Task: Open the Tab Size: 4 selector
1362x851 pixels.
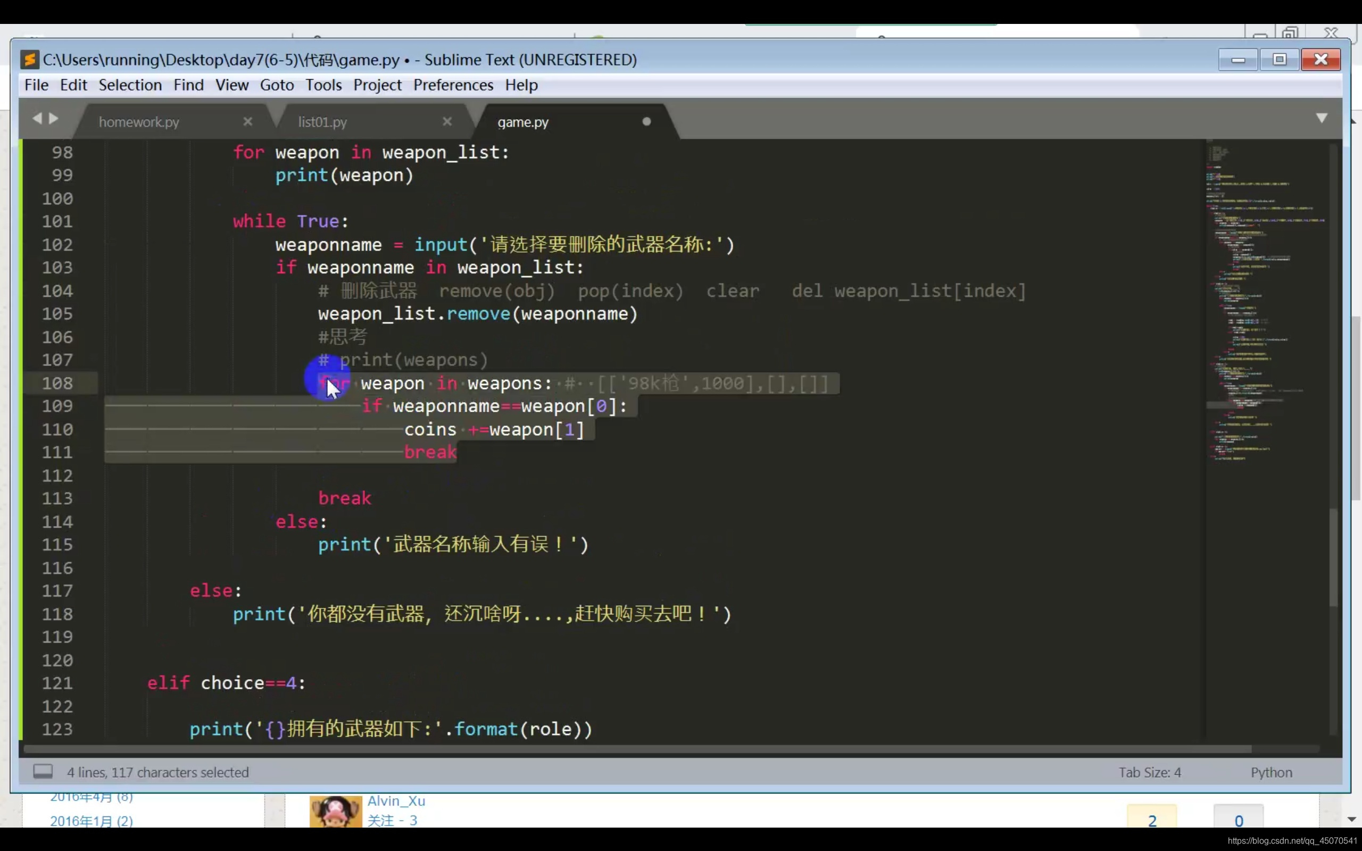Action: [1150, 772]
